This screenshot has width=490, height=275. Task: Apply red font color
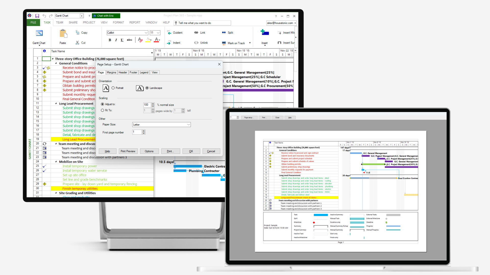pos(156,40)
